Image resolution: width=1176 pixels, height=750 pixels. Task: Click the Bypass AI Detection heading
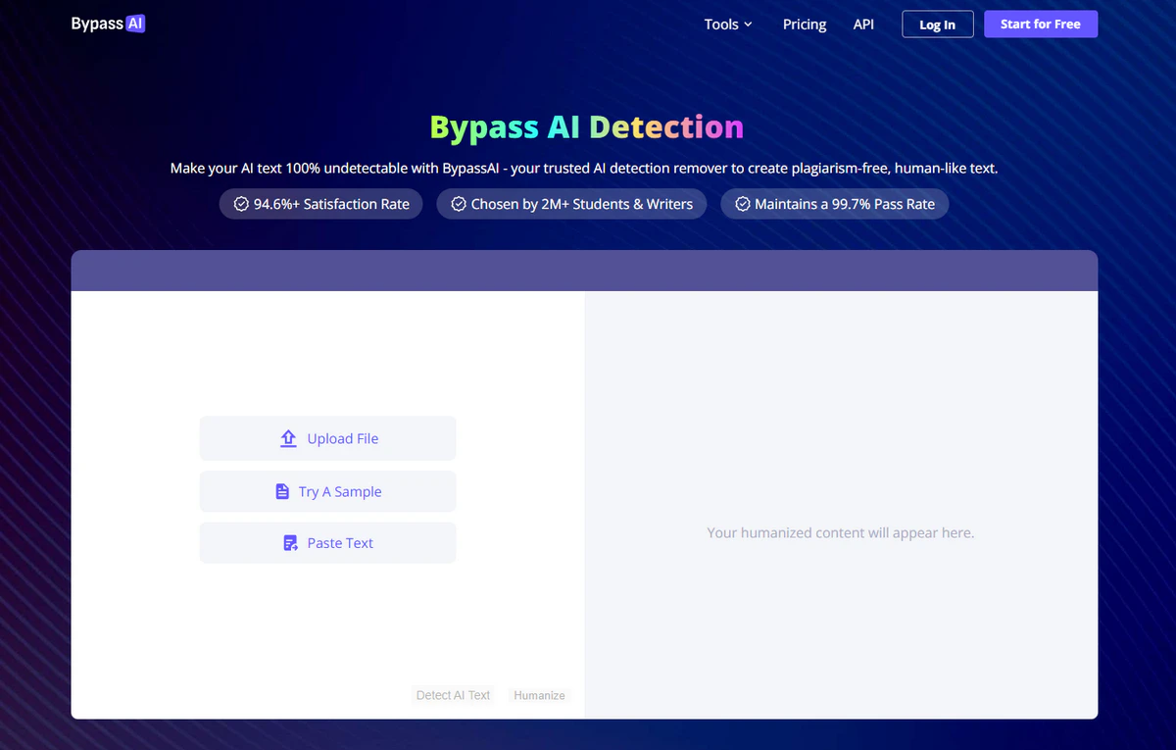pyautogui.click(x=587, y=127)
